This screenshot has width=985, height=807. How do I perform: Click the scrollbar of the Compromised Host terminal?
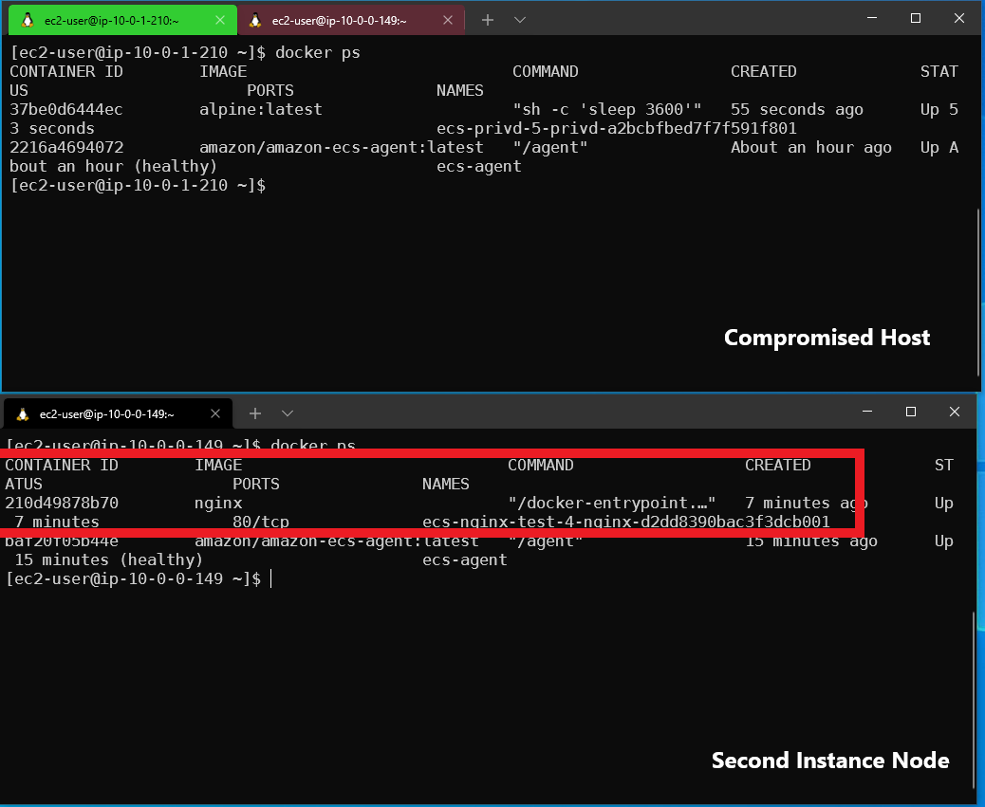pyautogui.click(x=978, y=284)
